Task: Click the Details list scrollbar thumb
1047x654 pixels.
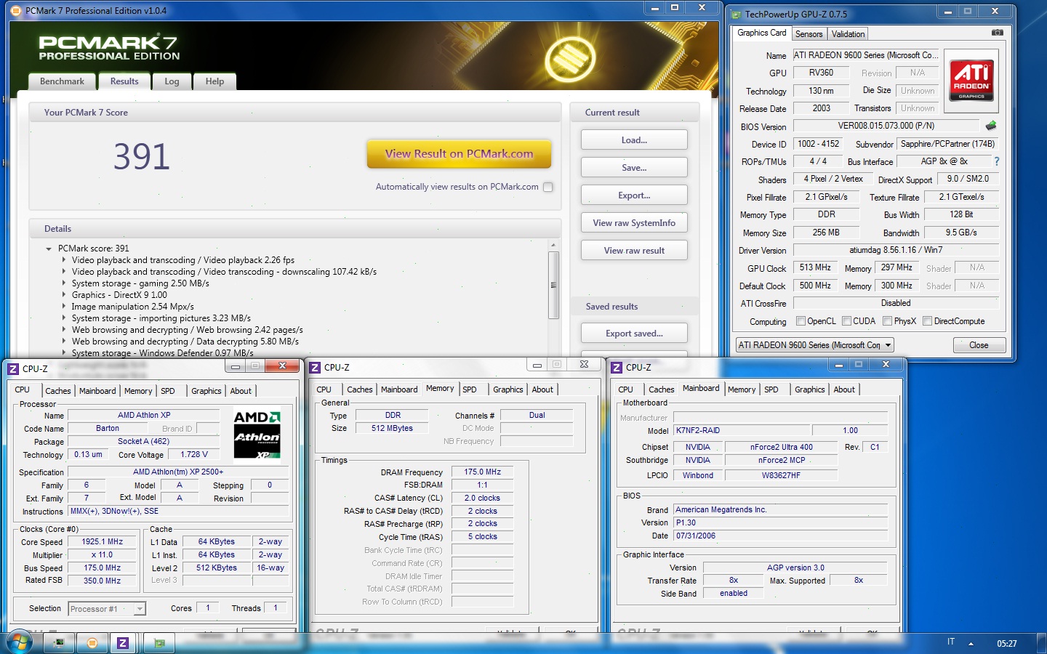Action: click(x=554, y=285)
